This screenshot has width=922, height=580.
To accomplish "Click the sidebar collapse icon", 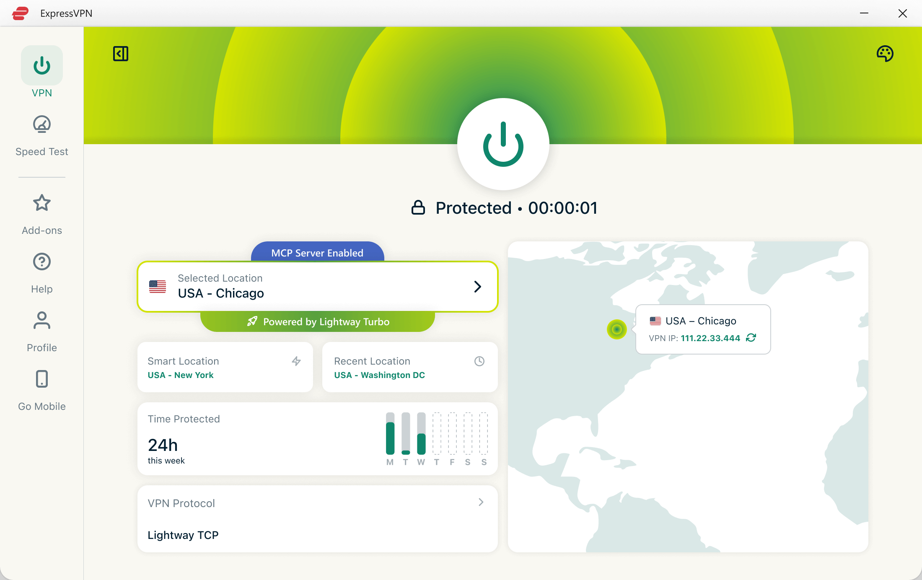I will pos(121,54).
